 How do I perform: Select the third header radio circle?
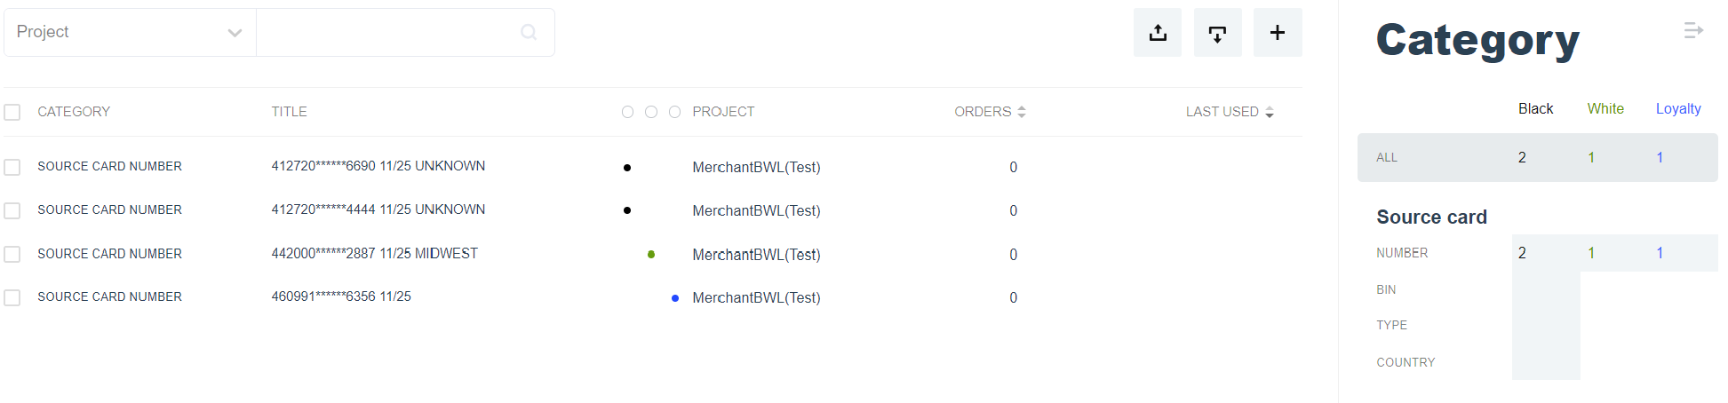tap(674, 112)
